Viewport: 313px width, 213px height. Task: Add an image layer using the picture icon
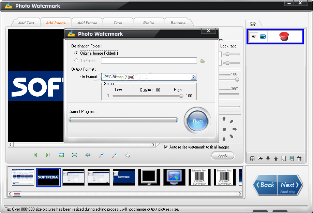(x=292, y=159)
